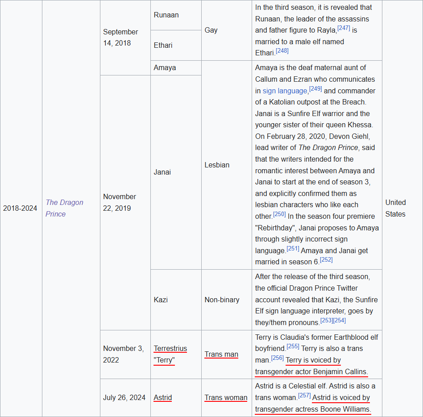Click text 'Terry is Claudia's former Earthblood elf'
This screenshot has height=417, width=423.
click(316, 338)
